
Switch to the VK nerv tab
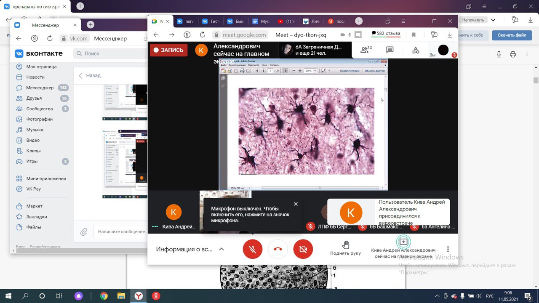[184, 21]
